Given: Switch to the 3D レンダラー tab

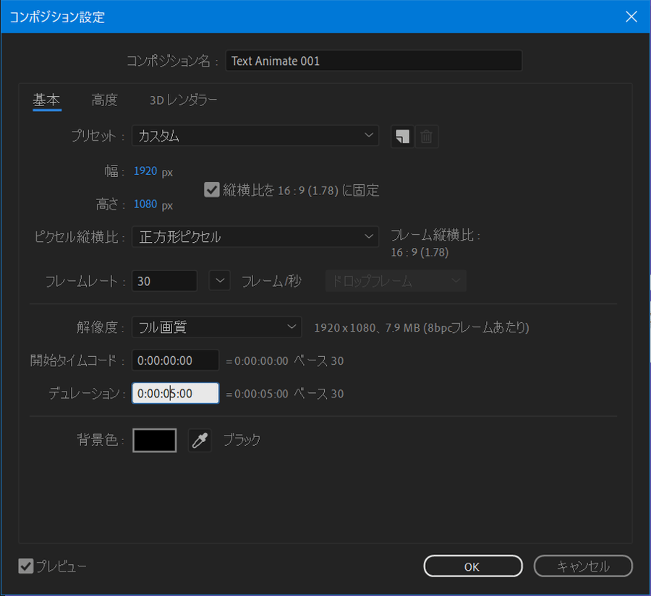Looking at the screenshot, I should click(184, 100).
